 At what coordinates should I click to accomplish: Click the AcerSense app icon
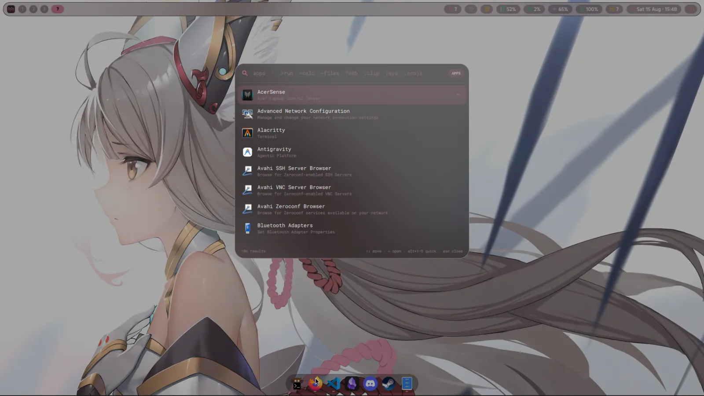[247, 95]
